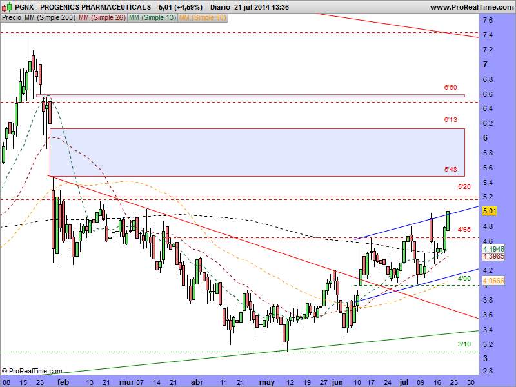Click the 2,8 price axis label
The height and width of the screenshot is (387, 516).
[x=488, y=372]
